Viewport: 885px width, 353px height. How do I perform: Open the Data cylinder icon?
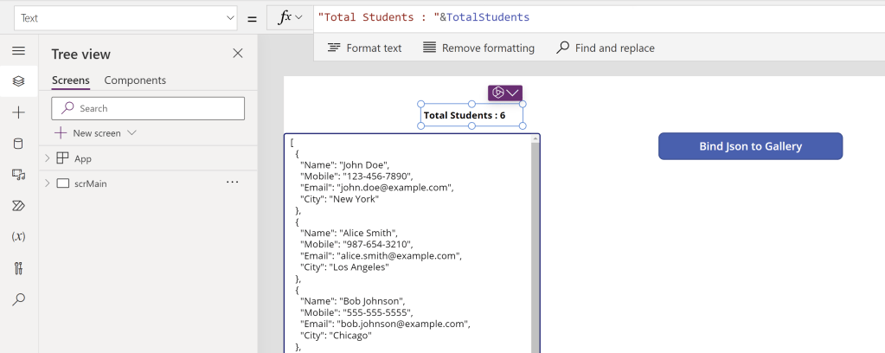(18, 144)
